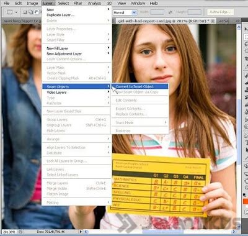Click the horizontal scrollbar left arrow
The image size is (248, 236).
click(86, 232)
